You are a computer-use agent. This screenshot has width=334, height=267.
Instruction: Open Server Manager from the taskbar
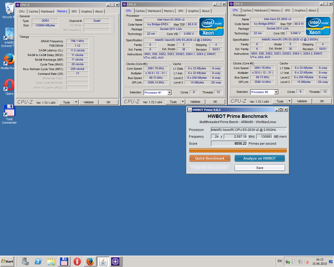click(x=25, y=262)
